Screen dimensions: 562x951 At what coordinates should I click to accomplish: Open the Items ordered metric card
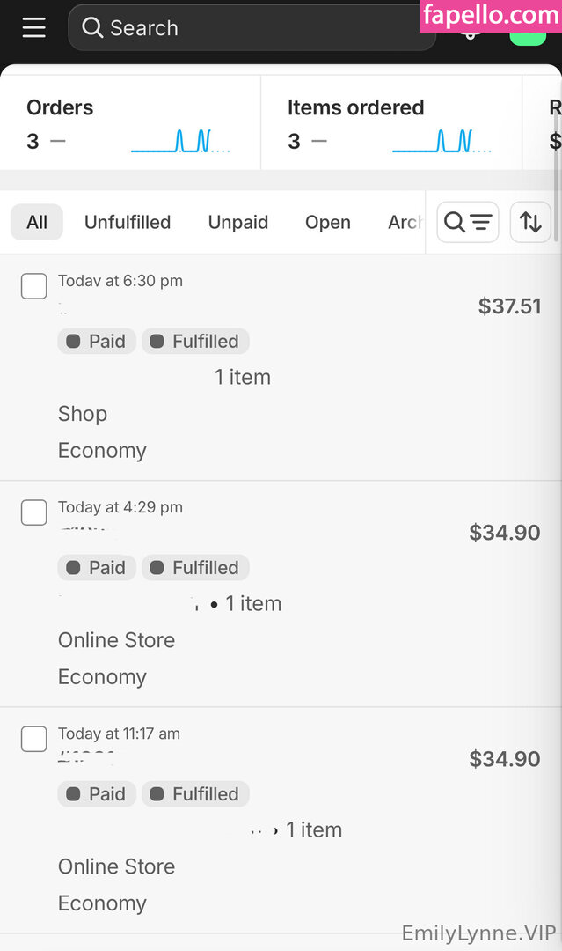click(390, 122)
